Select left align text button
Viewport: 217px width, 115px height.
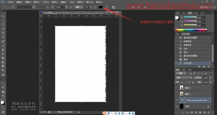coord(87,7)
